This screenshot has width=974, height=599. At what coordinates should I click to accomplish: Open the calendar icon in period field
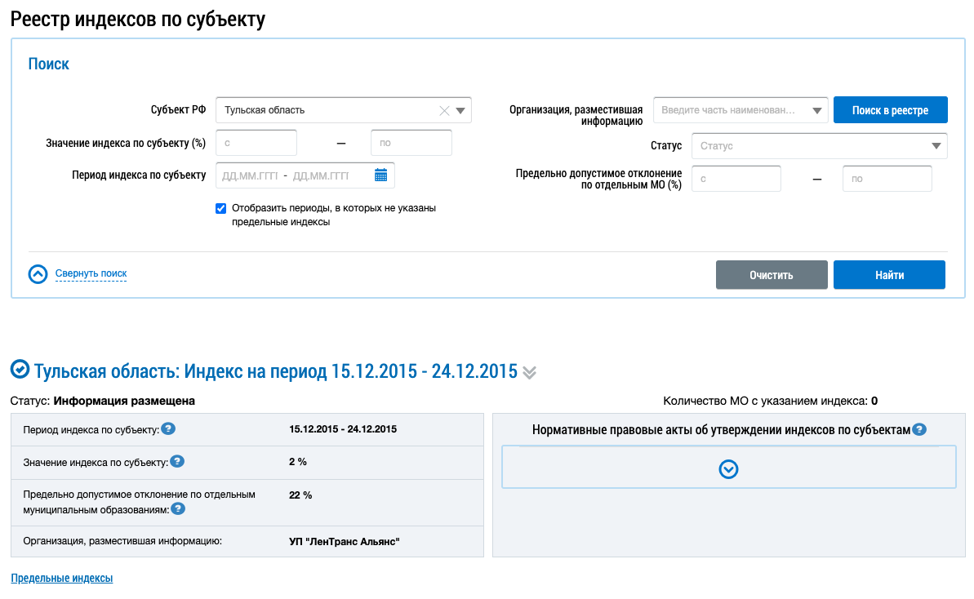[380, 175]
